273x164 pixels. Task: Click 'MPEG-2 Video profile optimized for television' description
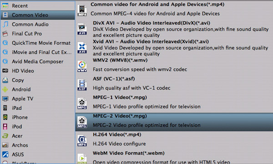tap(147, 125)
